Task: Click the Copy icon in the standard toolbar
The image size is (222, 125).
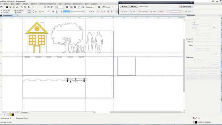Action: 25,7
